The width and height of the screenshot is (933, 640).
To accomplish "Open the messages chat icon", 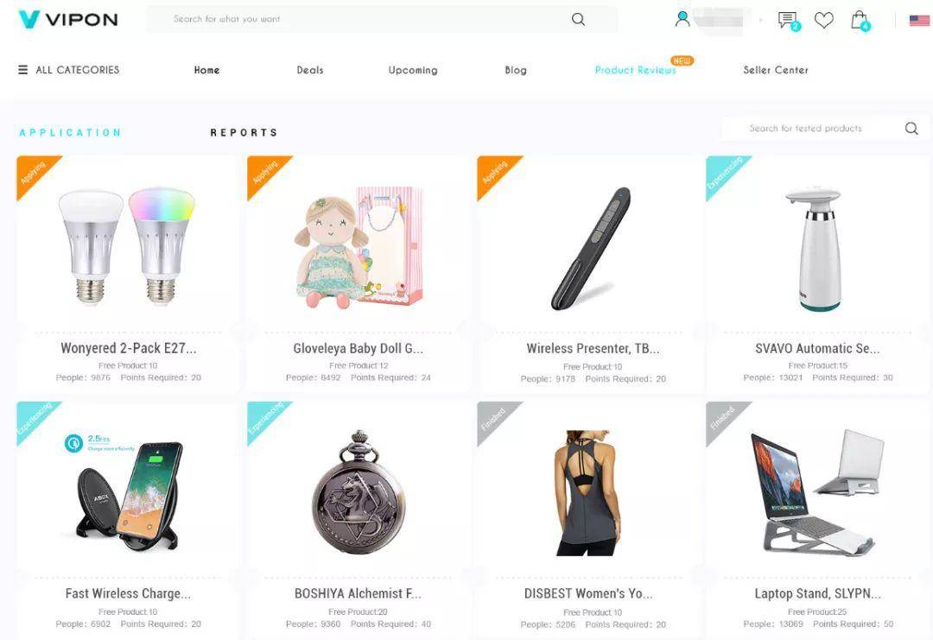I will pyautogui.click(x=788, y=20).
